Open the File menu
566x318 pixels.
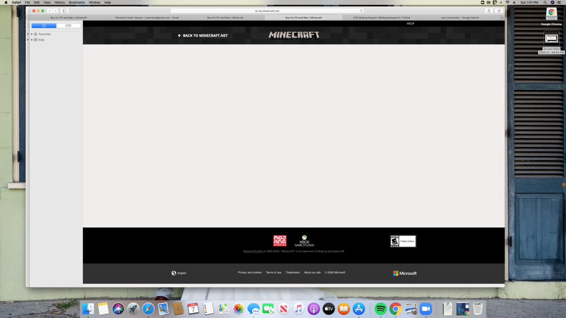pos(27,2)
